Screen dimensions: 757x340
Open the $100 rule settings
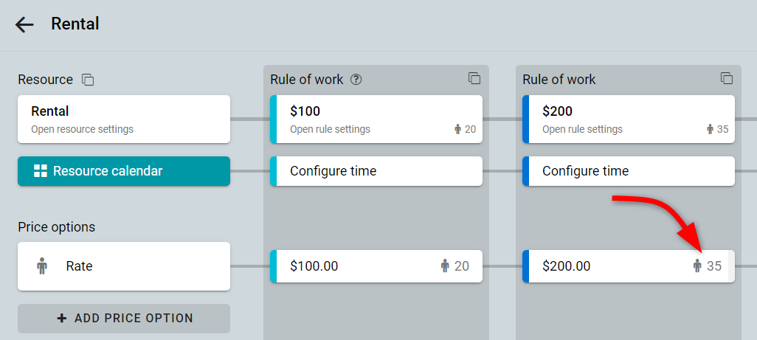[376, 119]
